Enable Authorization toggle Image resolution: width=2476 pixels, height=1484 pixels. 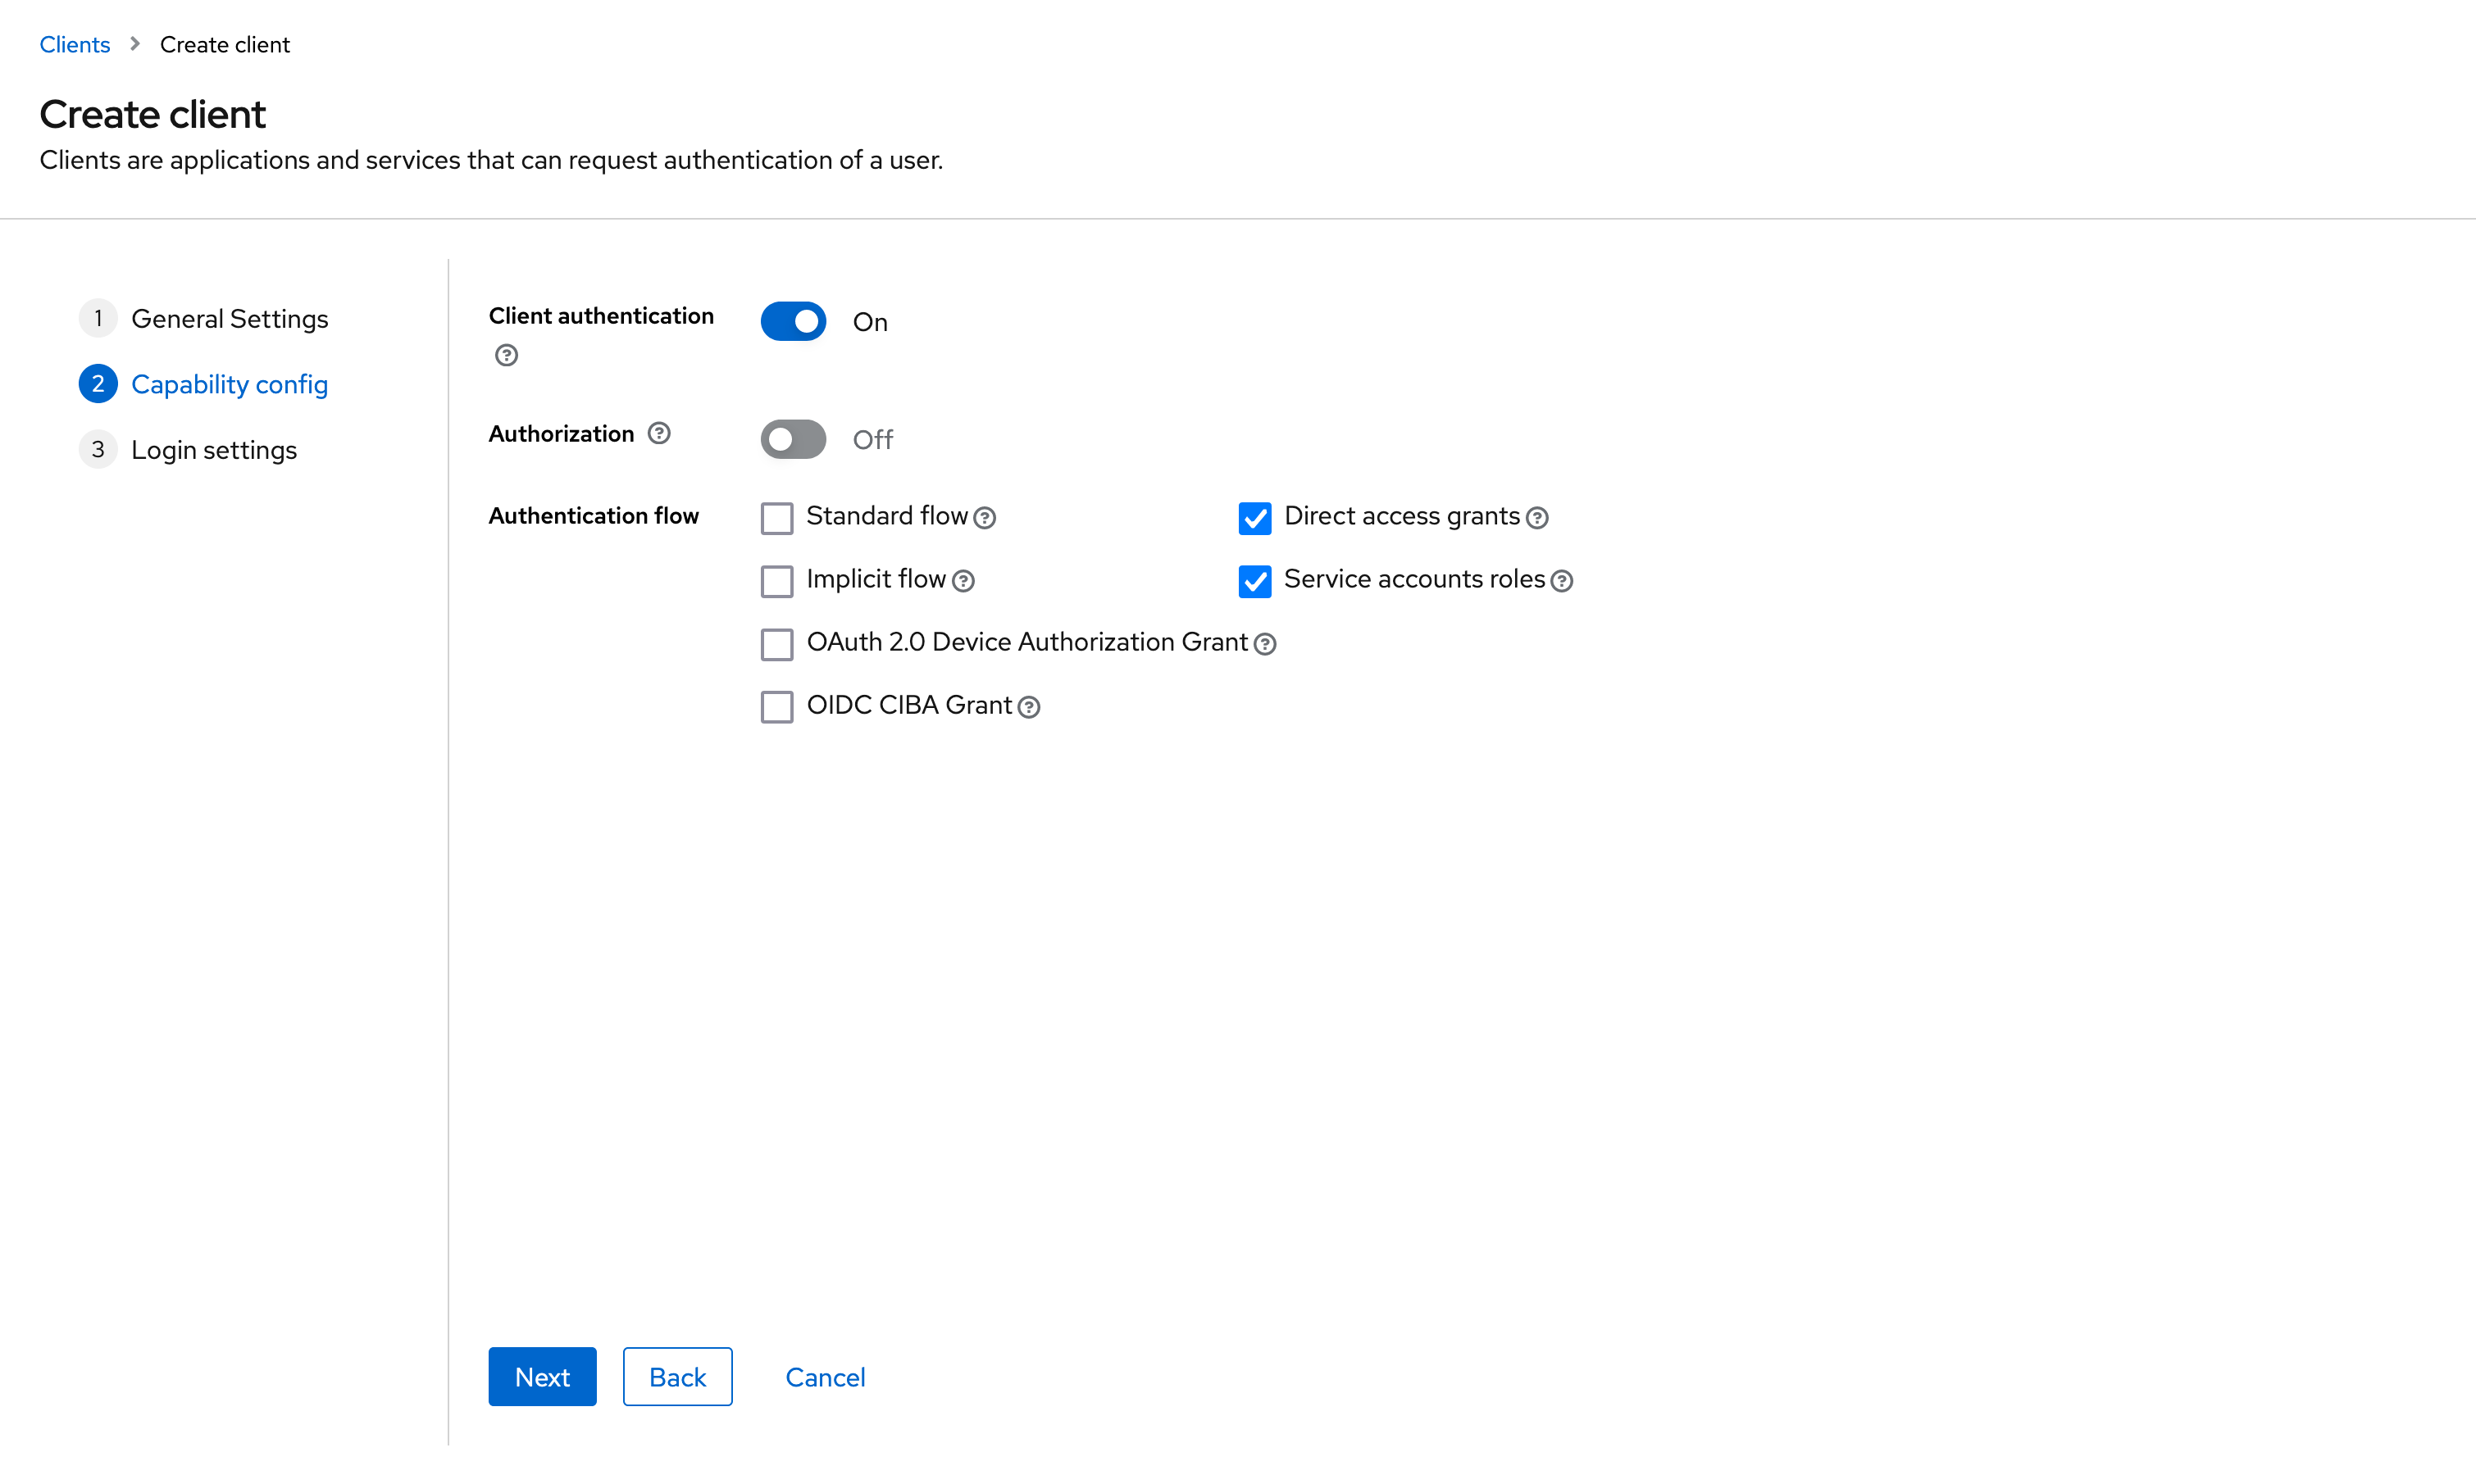point(792,437)
